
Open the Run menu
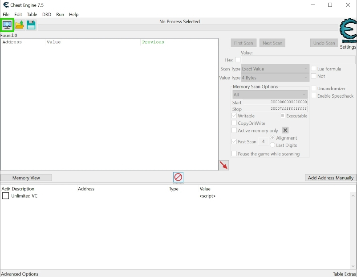pyautogui.click(x=60, y=14)
